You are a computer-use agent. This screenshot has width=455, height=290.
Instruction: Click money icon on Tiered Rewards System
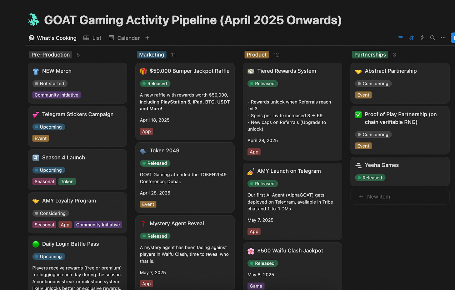251,71
